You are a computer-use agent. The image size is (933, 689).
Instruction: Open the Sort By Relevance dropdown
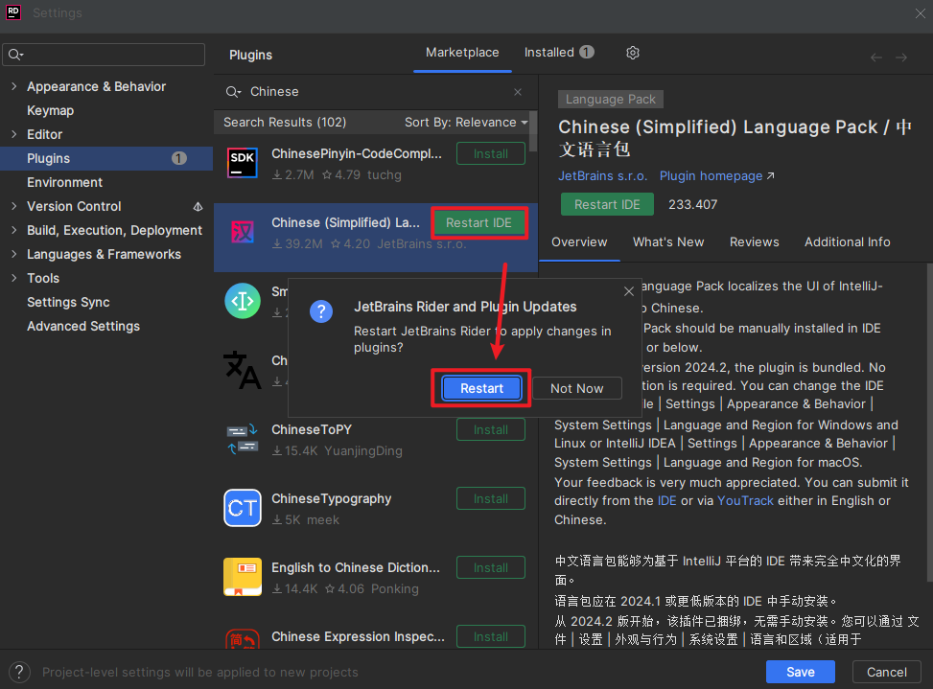466,123
